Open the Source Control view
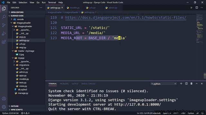Image resolution: width=206 pixels, height=115 pixels. (4, 25)
